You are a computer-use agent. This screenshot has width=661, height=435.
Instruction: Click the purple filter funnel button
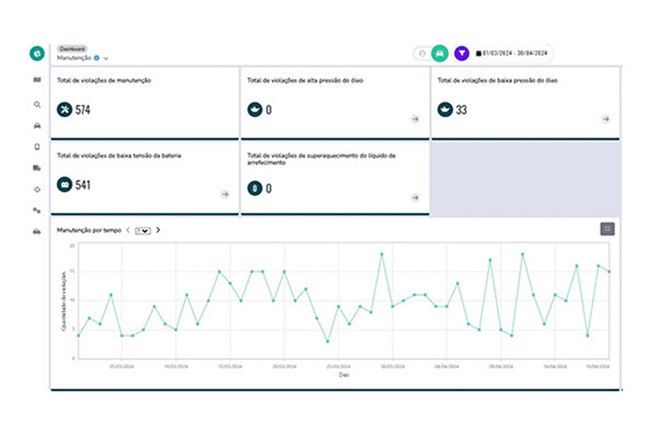(462, 54)
